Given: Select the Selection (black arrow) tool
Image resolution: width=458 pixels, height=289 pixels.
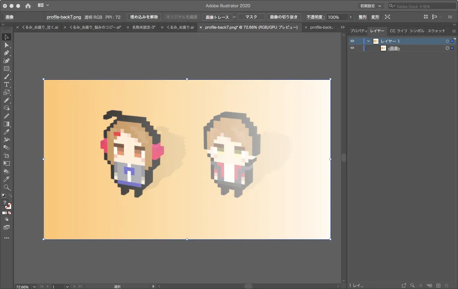Looking at the screenshot, I should click(6, 37).
